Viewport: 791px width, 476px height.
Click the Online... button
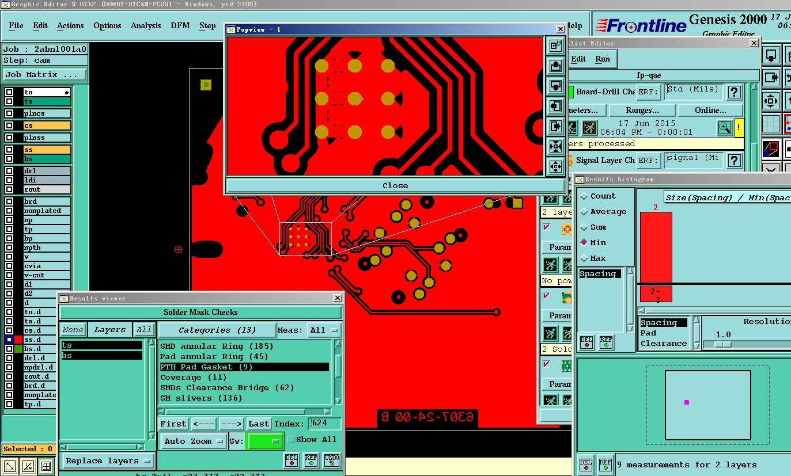click(710, 111)
